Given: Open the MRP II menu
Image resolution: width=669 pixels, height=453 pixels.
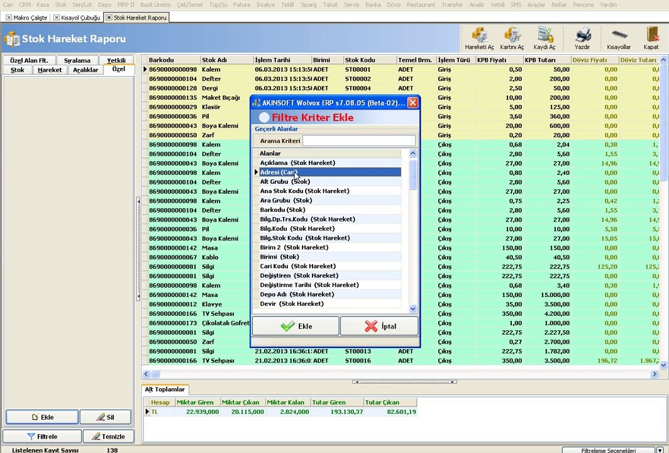Looking at the screenshot, I should point(126,4).
